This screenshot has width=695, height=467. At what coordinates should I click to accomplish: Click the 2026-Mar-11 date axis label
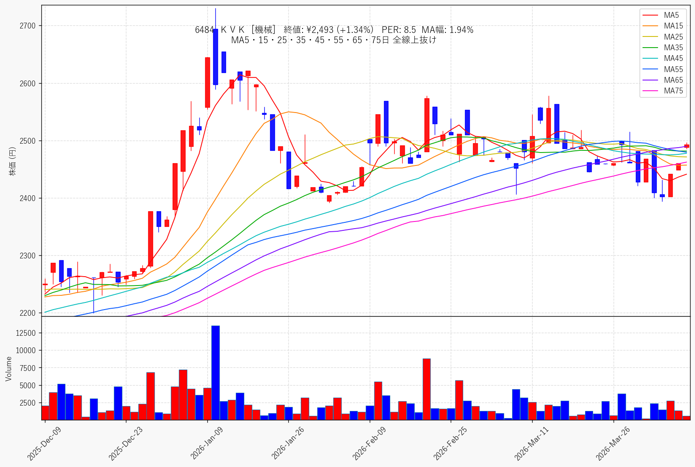[532, 443]
